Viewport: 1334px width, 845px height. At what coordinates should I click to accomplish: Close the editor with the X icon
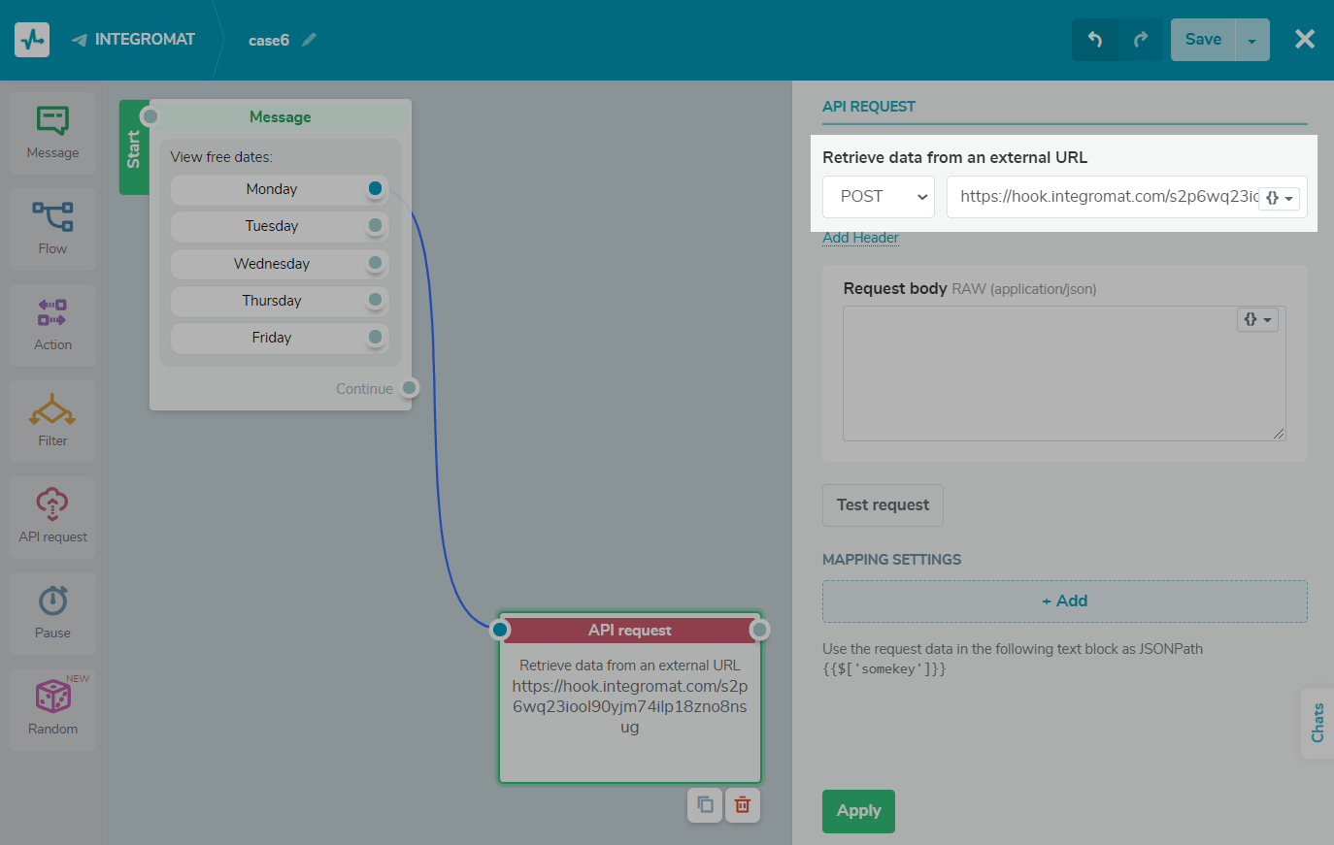click(x=1305, y=39)
